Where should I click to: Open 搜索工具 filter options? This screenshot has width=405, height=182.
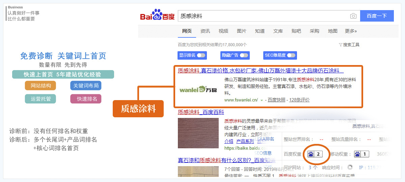click(x=349, y=45)
